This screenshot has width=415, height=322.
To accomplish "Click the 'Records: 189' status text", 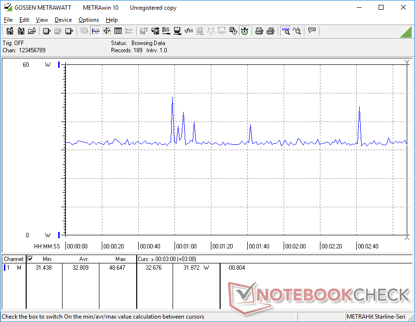I will (x=127, y=50).
